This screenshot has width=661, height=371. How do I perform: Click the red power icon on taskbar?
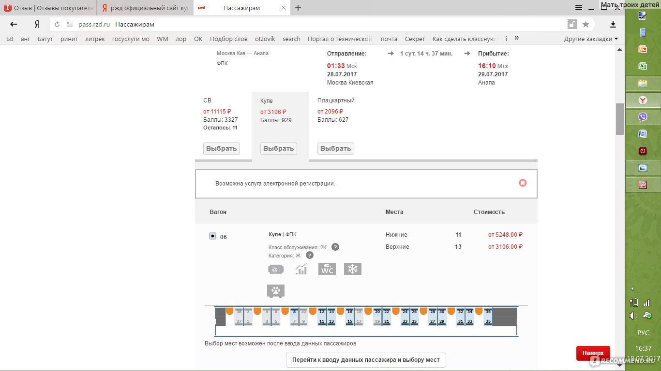643,151
